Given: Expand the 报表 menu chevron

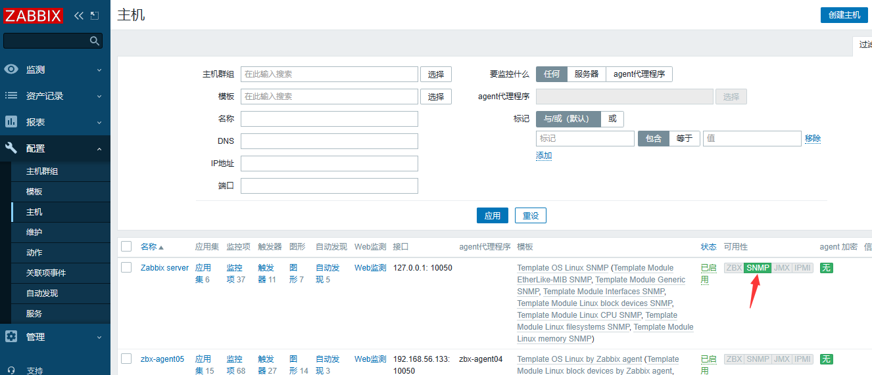Looking at the screenshot, I should click(99, 122).
